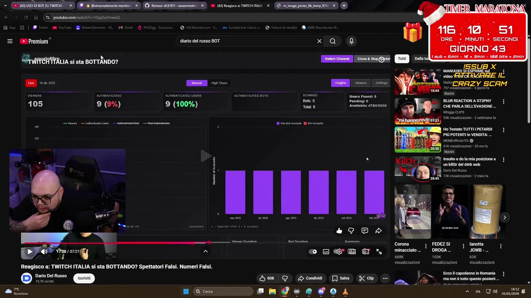Open VLC from taskbar
The image size is (531, 298).
345,291
